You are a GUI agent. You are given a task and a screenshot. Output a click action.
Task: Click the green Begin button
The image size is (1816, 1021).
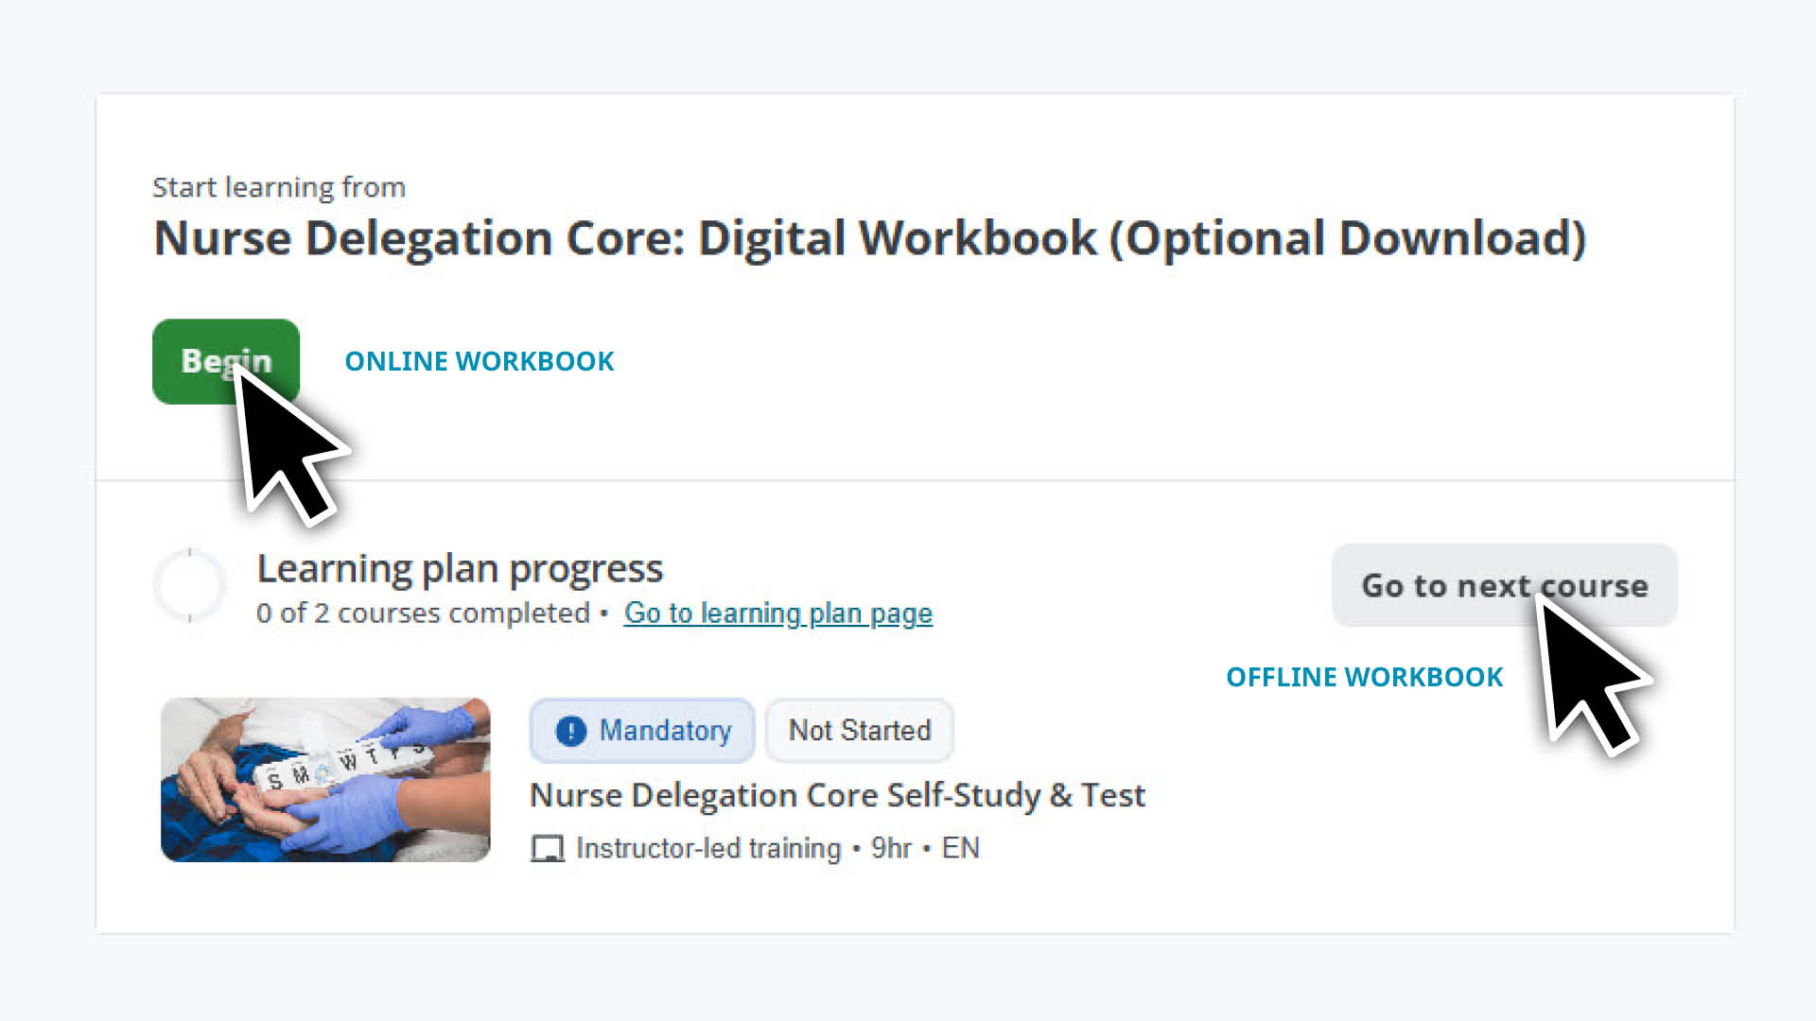226,360
